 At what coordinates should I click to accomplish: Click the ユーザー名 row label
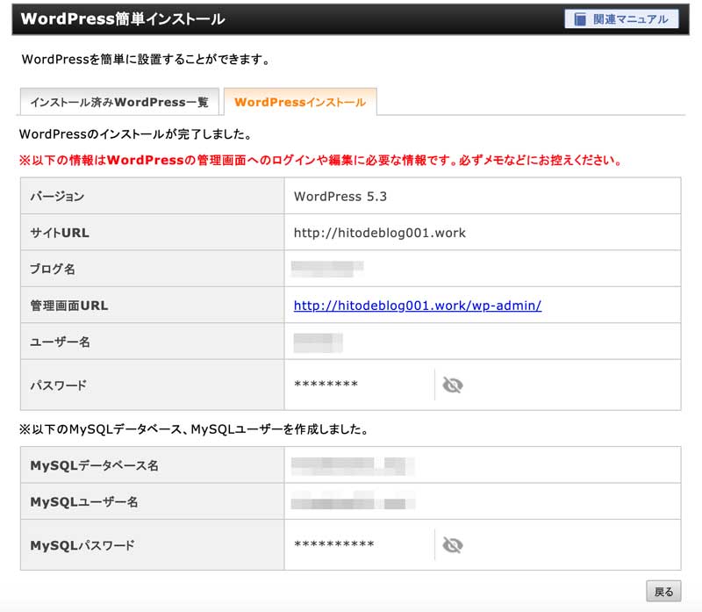[x=60, y=342]
